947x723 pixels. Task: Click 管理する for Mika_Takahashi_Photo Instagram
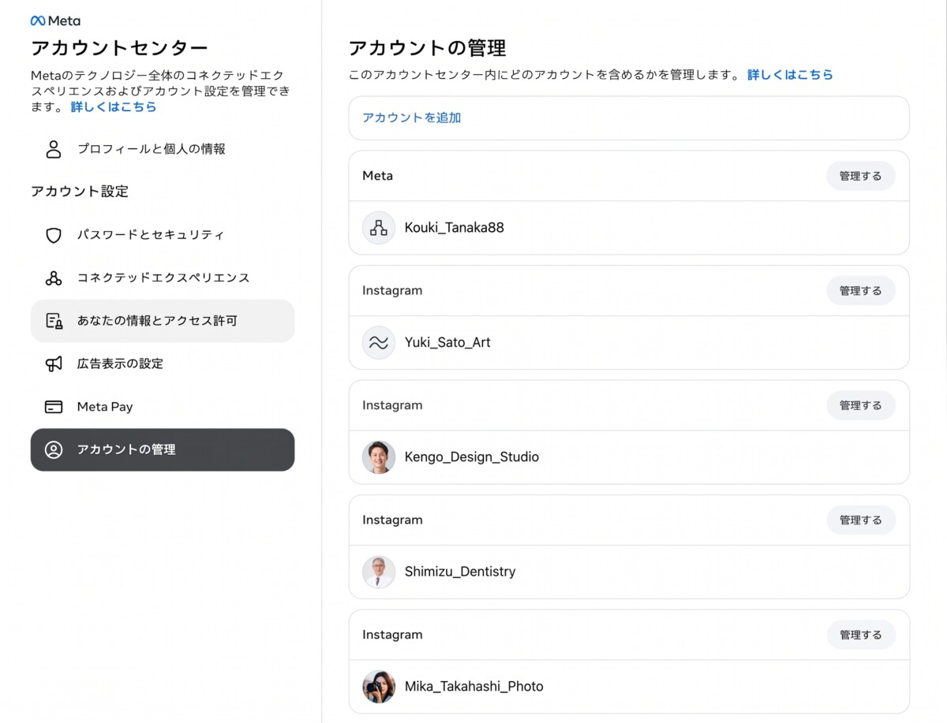pyautogui.click(x=861, y=635)
